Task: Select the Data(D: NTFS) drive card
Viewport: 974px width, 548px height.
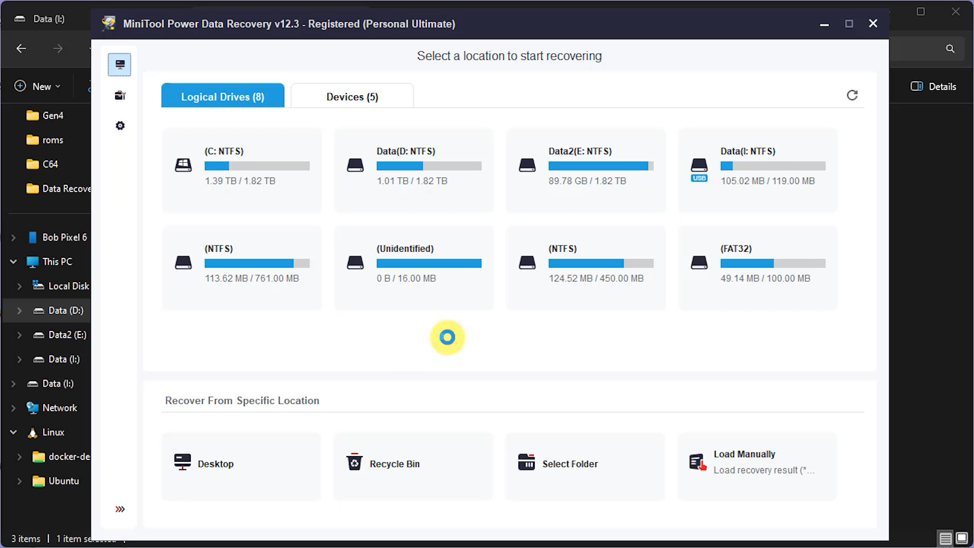Action: 413,170
